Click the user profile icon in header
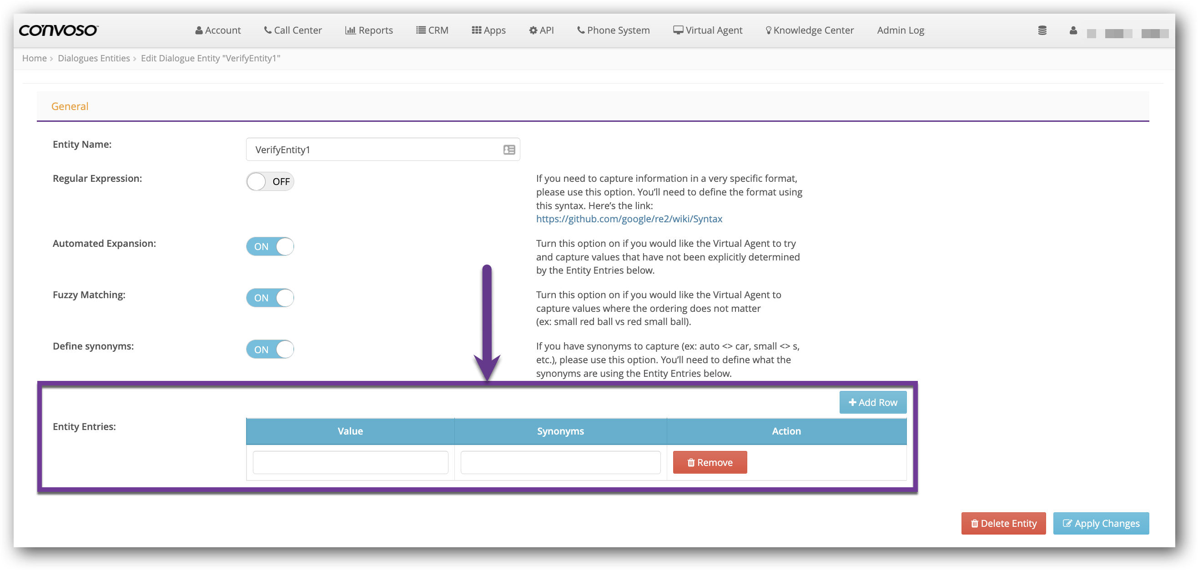The height and width of the screenshot is (570, 1198). [1073, 30]
